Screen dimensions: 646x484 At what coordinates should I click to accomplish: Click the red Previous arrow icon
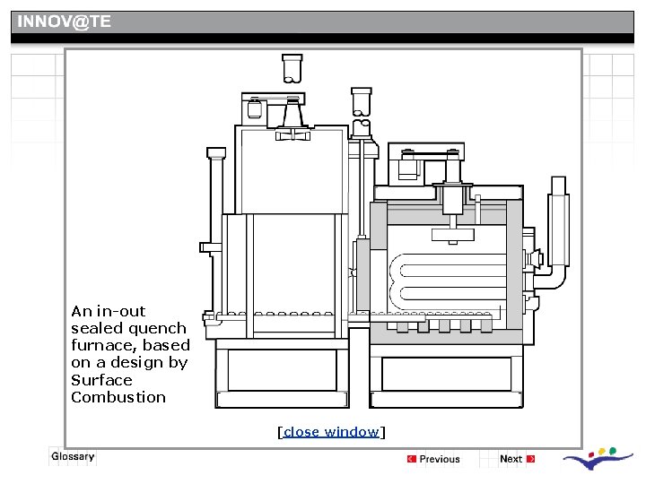[411, 459]
